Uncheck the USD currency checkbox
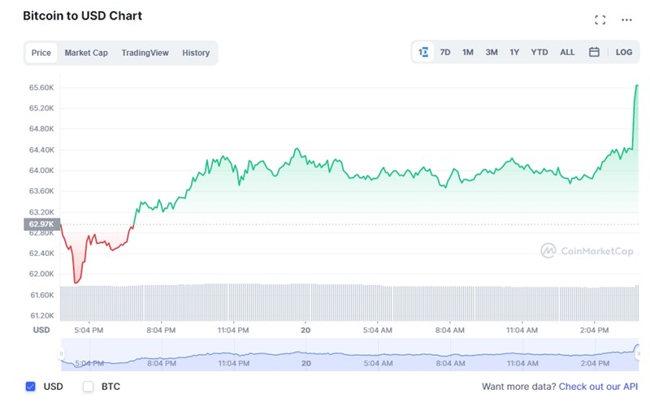650x407 pixels. pyautogui.click(x=31, y=387)
